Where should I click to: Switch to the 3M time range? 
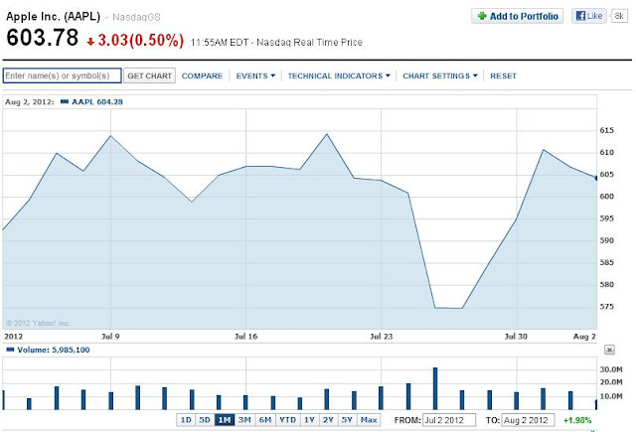click(x=244, y=420)
